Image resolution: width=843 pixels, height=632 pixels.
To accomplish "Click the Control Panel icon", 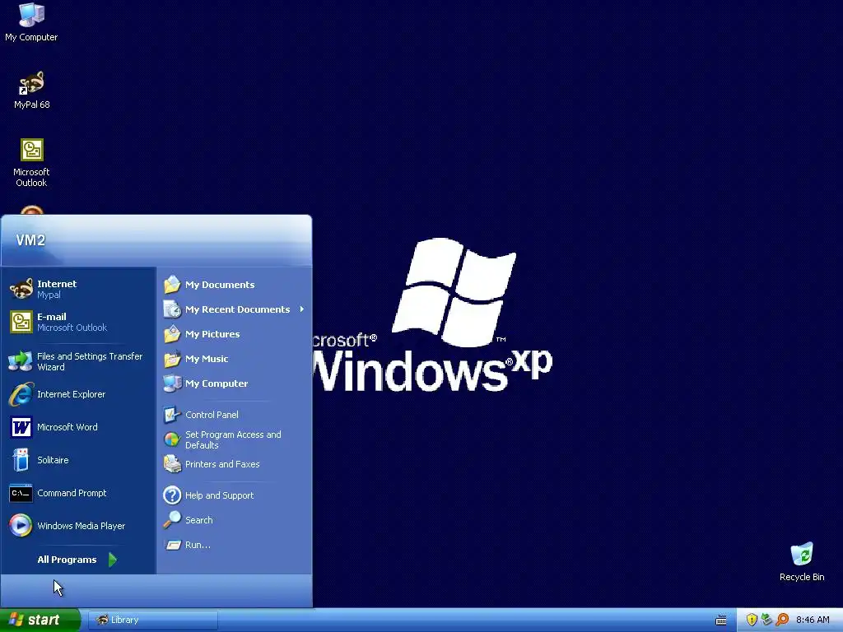I will coord(172,415).
